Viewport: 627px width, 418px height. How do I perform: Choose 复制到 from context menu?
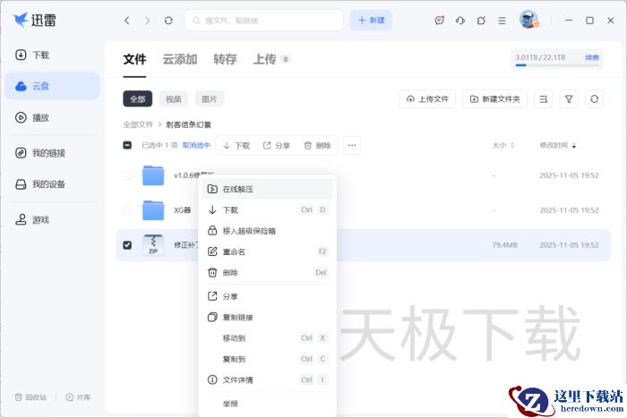pos(268,359)
